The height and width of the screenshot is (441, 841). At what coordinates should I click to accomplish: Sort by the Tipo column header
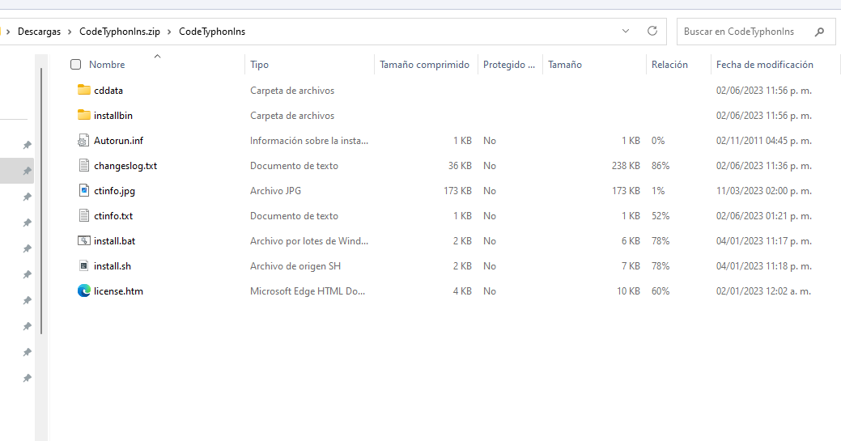point(260,65)
